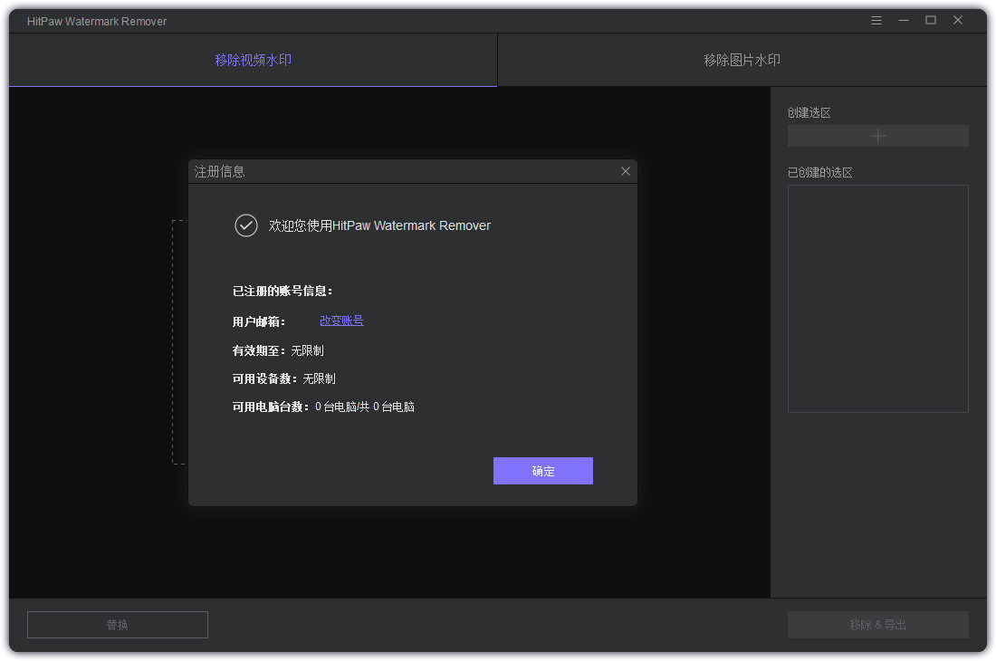Switch to 移除视频水印 tab
This screenshot has width=996, height=661.
[x=253, y=61]
